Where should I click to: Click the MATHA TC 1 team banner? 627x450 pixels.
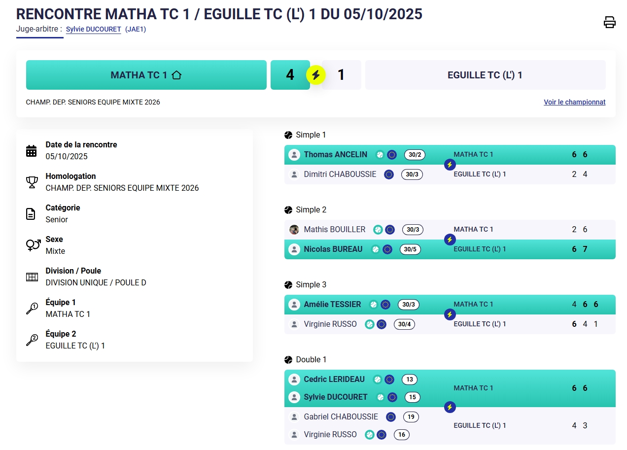point(146,75)
